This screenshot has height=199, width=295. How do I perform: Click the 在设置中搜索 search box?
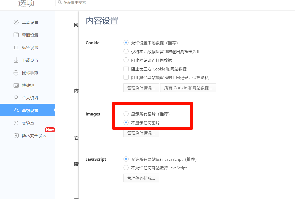pos(87,3)
